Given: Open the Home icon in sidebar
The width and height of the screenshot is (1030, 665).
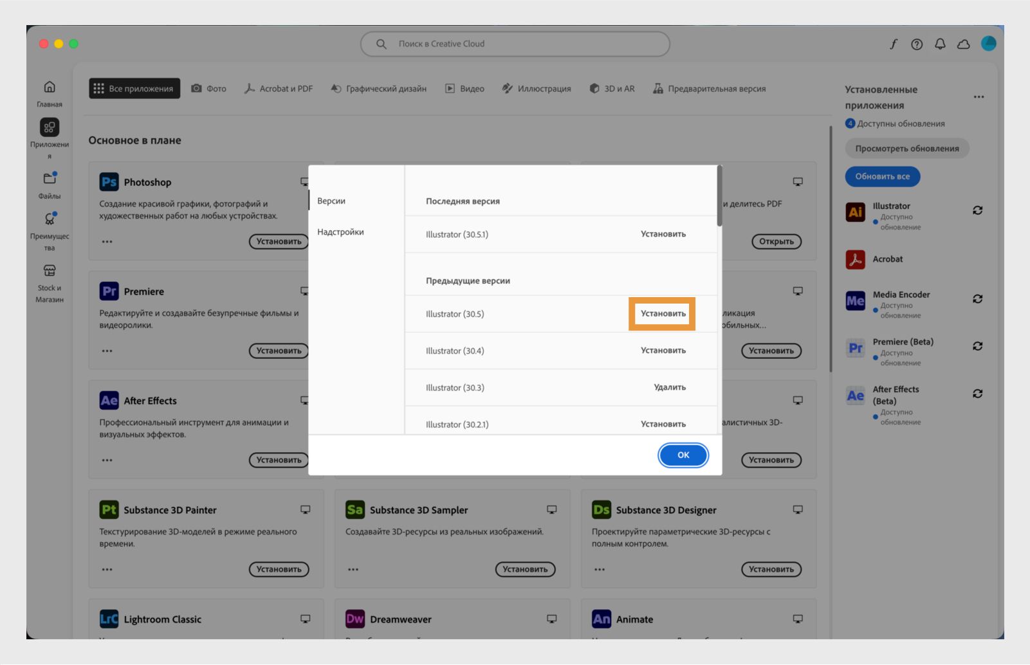Looking at the screenshot, I should 50,87.
